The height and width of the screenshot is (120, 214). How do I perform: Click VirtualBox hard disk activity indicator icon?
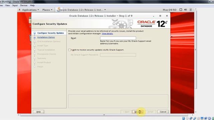point(184,118)
